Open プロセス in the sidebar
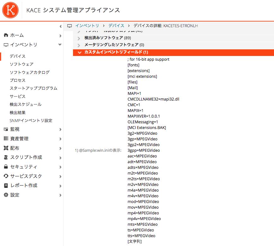The image size is (274, 246). (x=17, y=80)
